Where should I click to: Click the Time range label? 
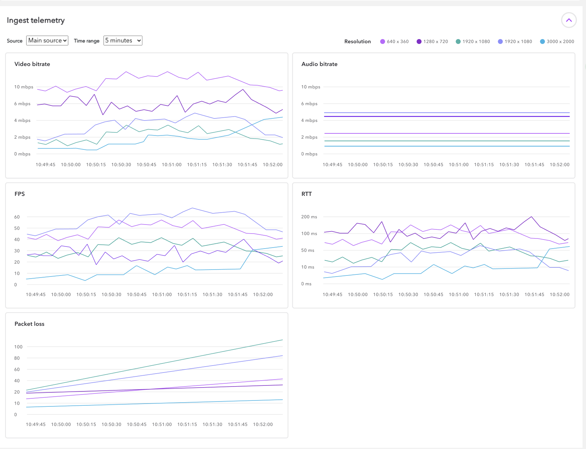[x=87, y=41]
